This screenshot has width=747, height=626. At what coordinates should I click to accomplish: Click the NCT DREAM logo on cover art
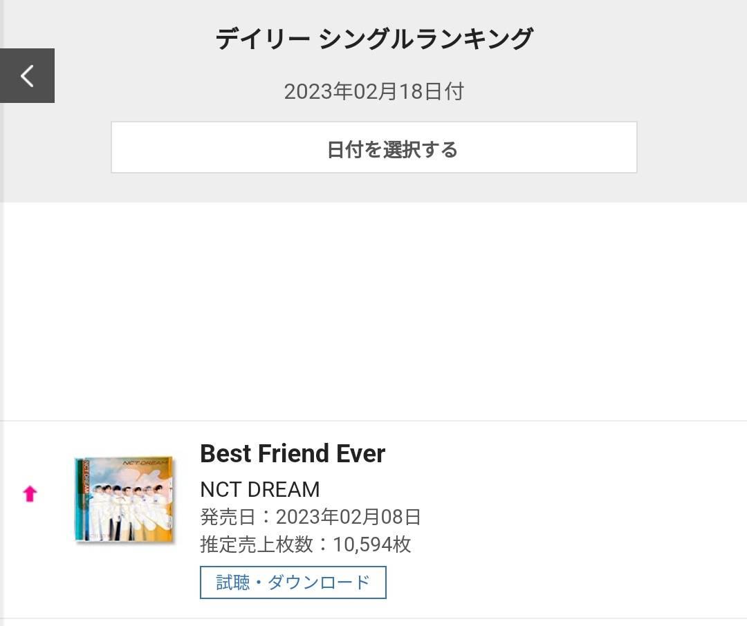click(x=145, y=463)
